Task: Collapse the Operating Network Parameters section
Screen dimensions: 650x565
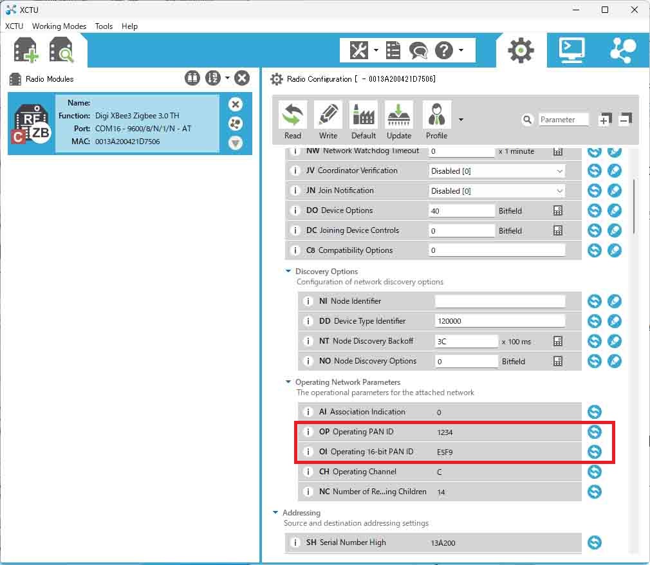Action: [x=288, y=382]
